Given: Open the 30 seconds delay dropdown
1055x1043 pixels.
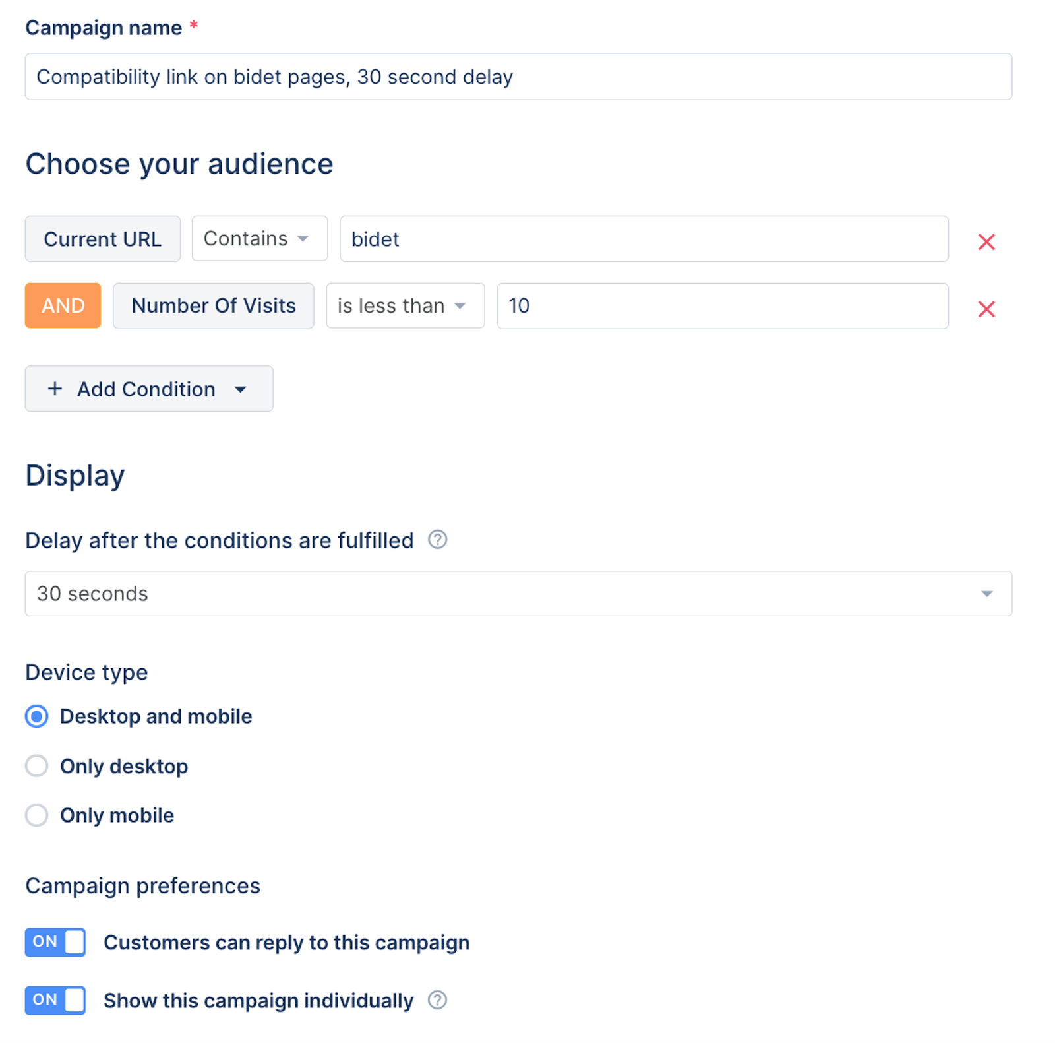Looking at the screenshot, I should [518, 594].
